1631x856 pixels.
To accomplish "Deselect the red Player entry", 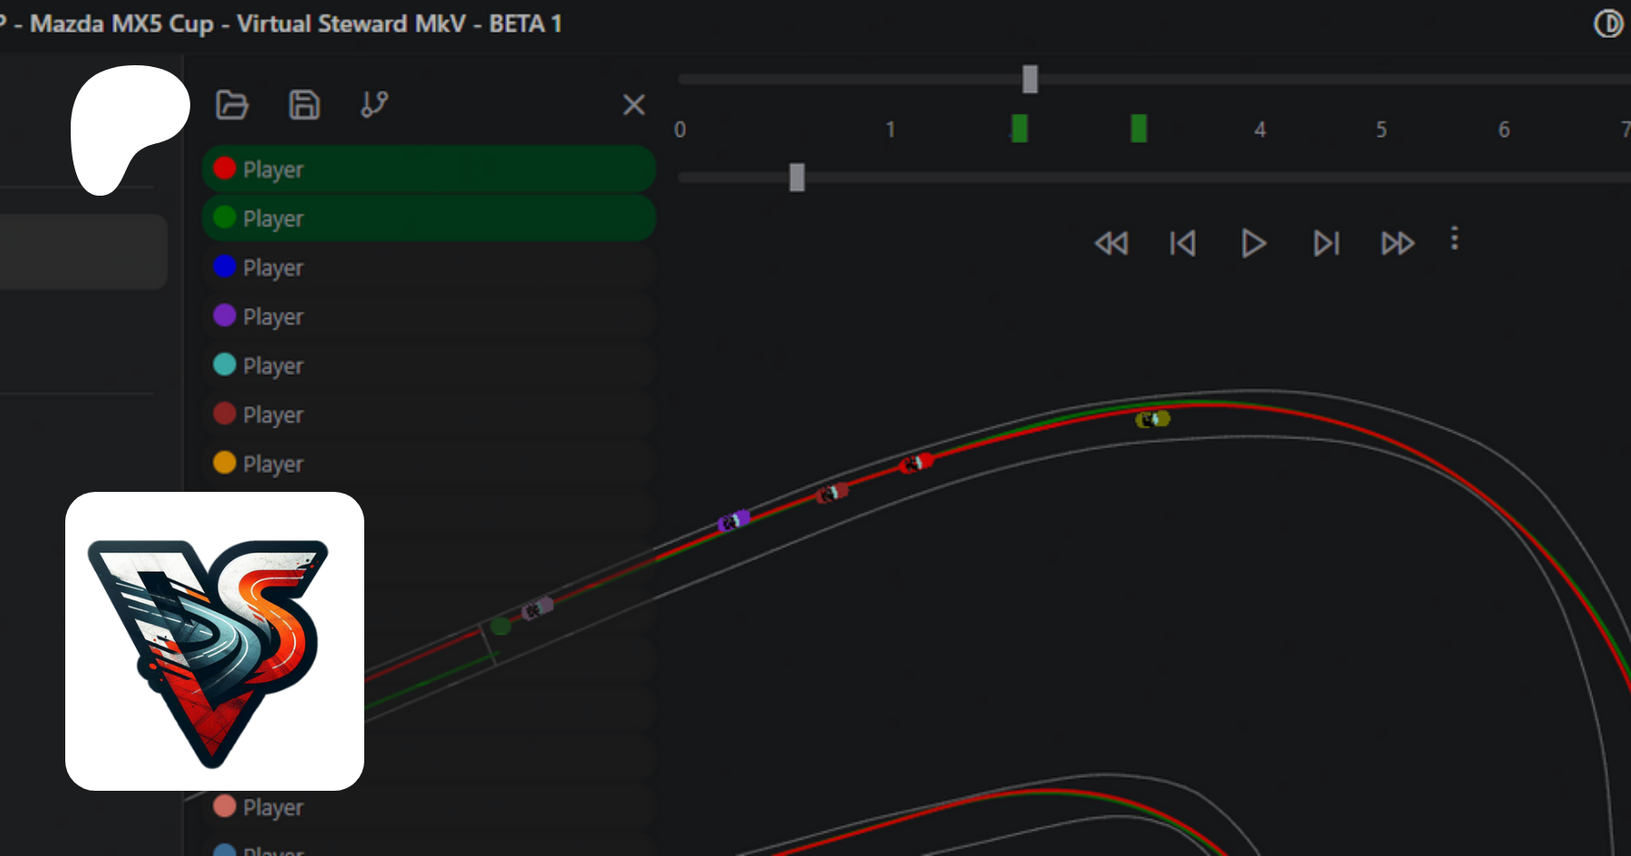I will click(428, 169).
